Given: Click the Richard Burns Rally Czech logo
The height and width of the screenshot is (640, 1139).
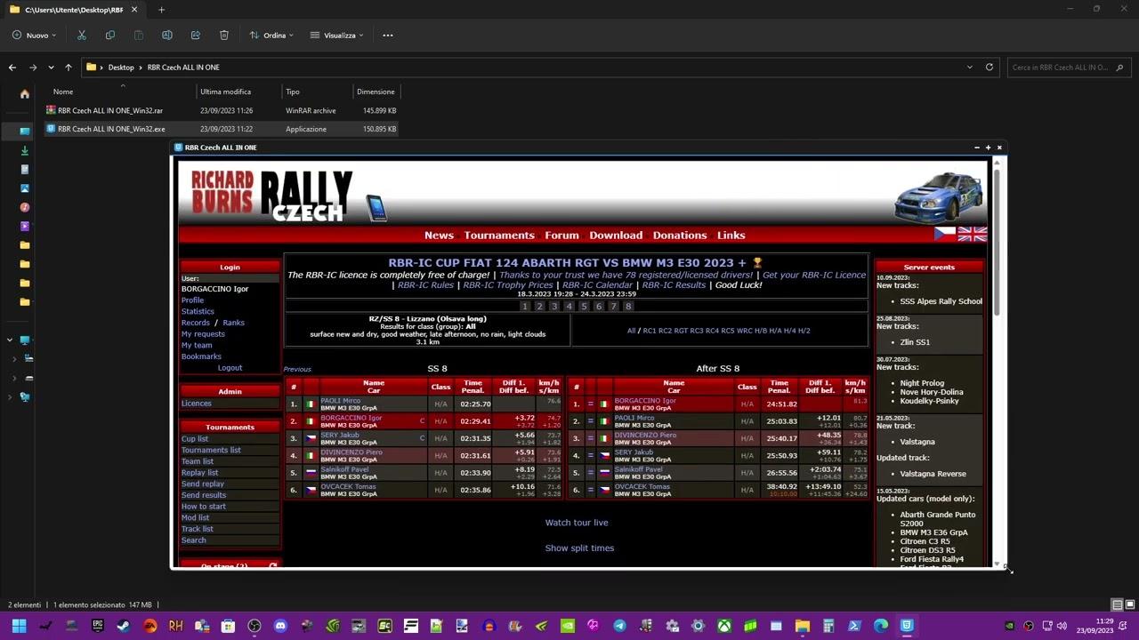Looking at the screenshot, I should coord(271,196).
